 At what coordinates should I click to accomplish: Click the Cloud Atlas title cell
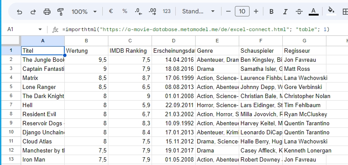[x=43, y=142]
